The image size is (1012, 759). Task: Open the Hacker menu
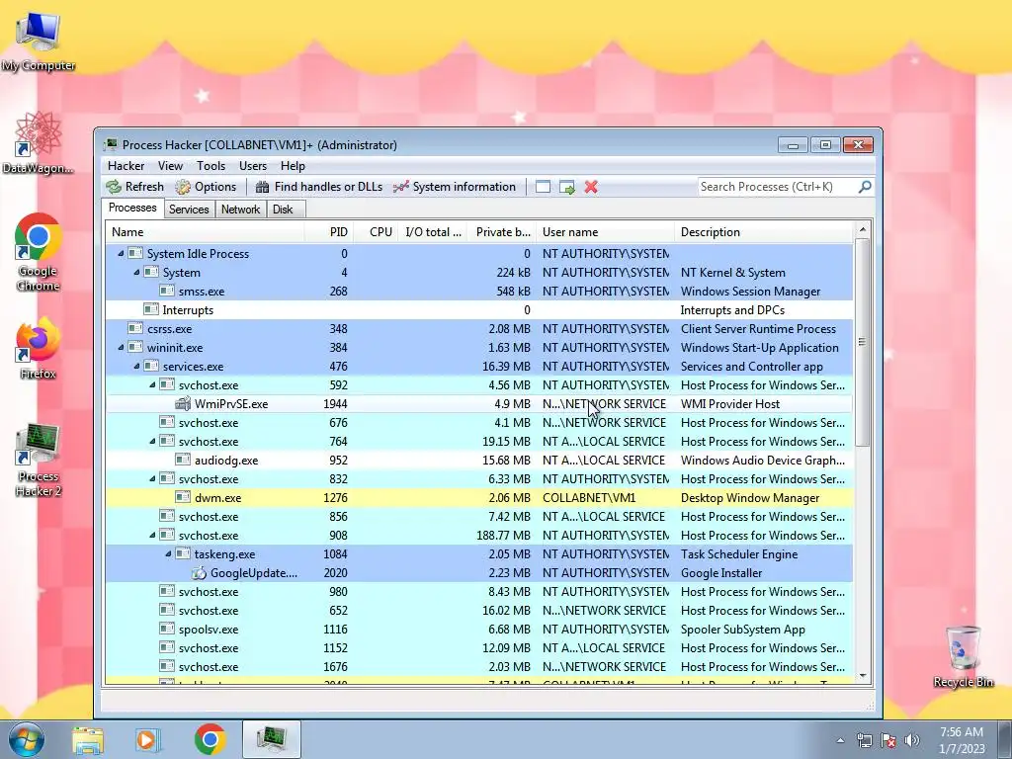[126, 166]
